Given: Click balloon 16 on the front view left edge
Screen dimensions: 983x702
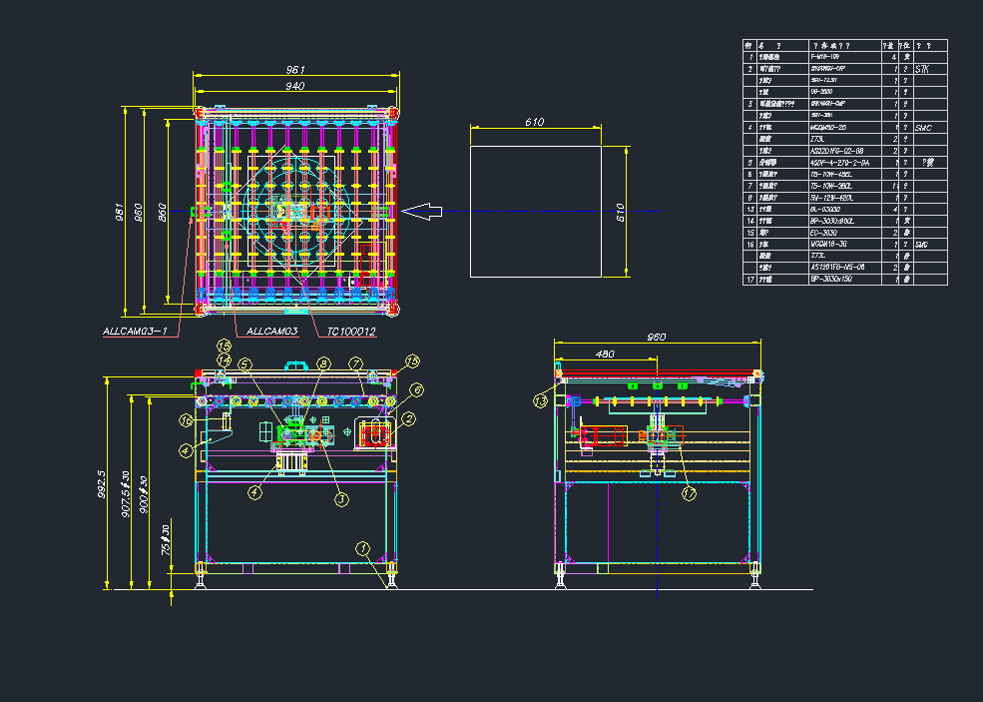Looking at the screenshot, I should click(186, 419).
